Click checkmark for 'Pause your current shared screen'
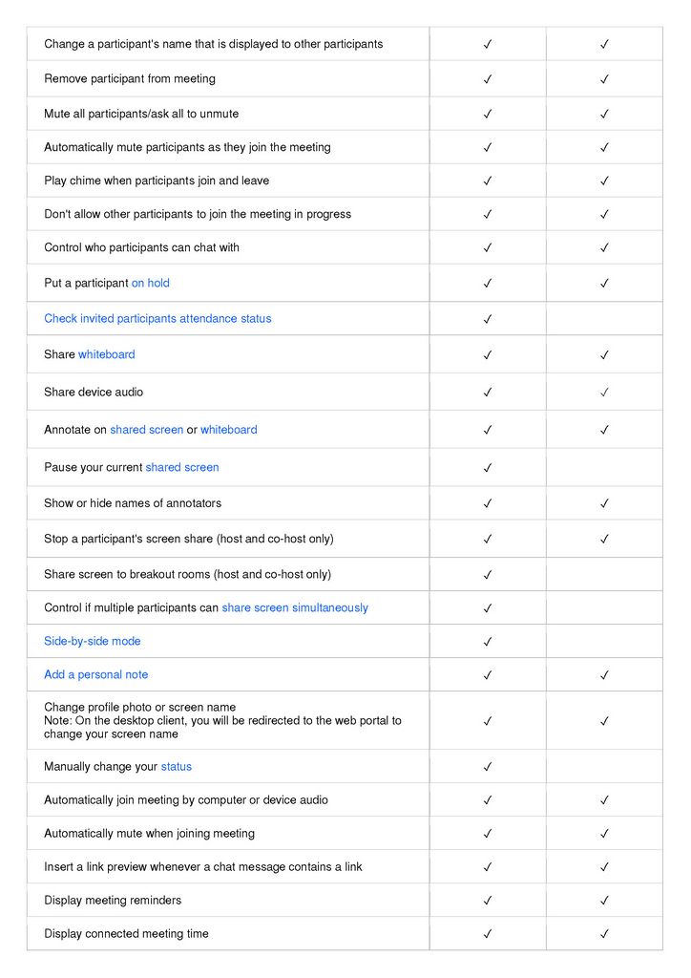The width and height of the screenshot is (691, 978). 488,468
